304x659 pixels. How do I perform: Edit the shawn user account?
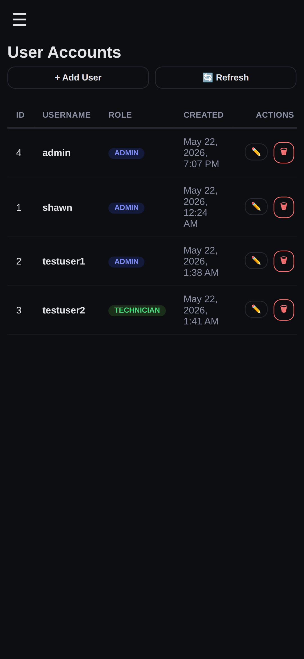pos(256,207)
